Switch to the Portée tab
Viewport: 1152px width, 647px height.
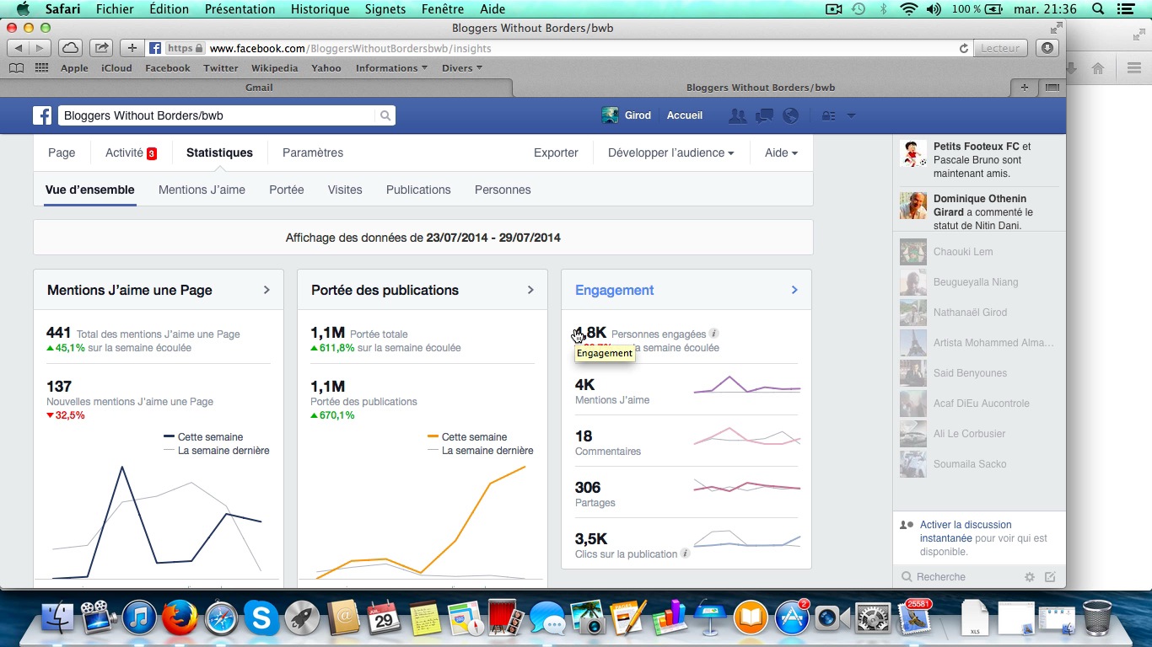287,190
